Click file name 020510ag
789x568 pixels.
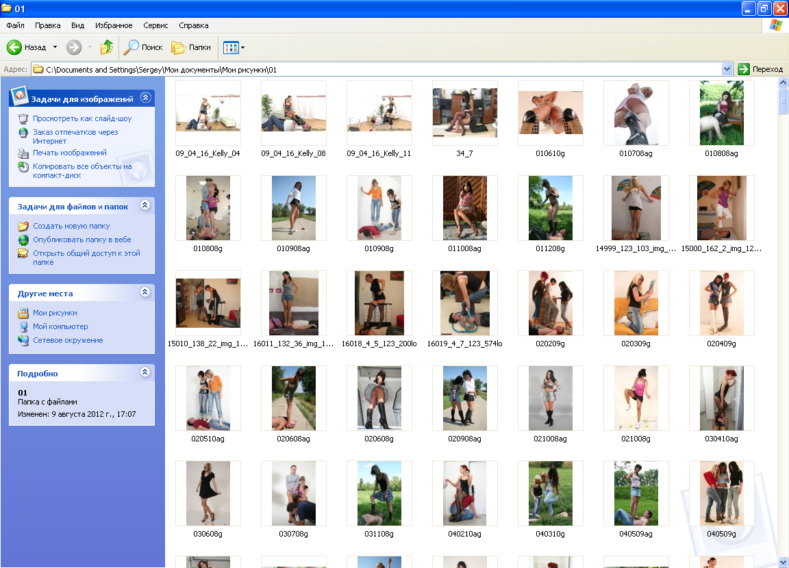point(208,439)
